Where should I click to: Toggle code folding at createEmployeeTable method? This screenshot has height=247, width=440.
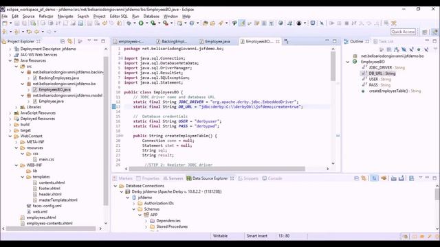pos(121,136)
